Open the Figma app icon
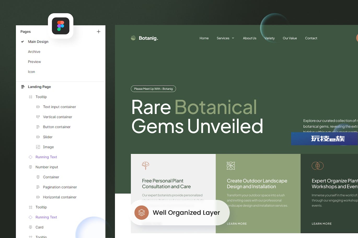The width and height of the screenshot is (358, 238). 61,26
